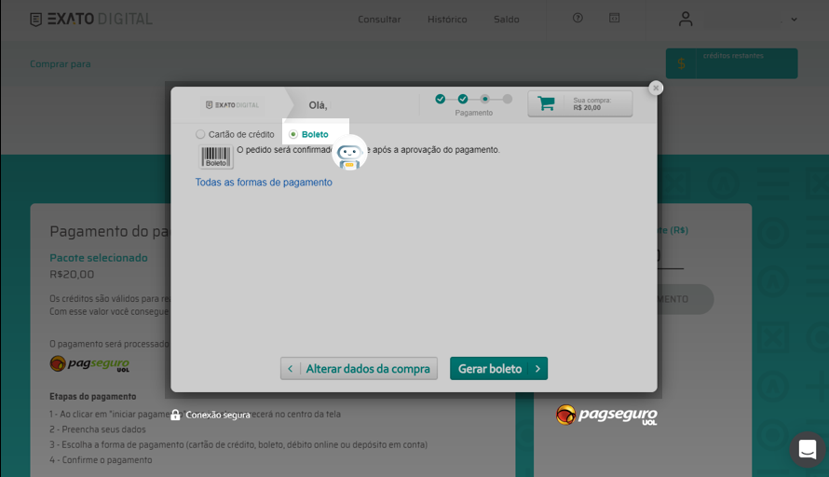Click the Exato Digital logo in header

pos(91,19)
